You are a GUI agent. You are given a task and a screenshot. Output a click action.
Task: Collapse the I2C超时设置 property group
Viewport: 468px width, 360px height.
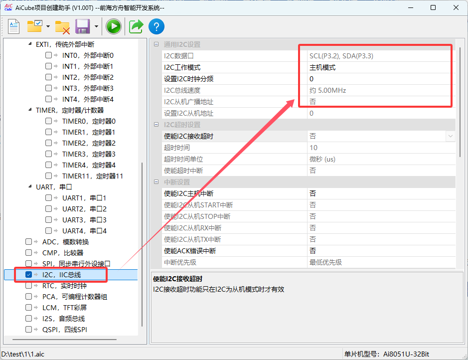pos(156,125)
